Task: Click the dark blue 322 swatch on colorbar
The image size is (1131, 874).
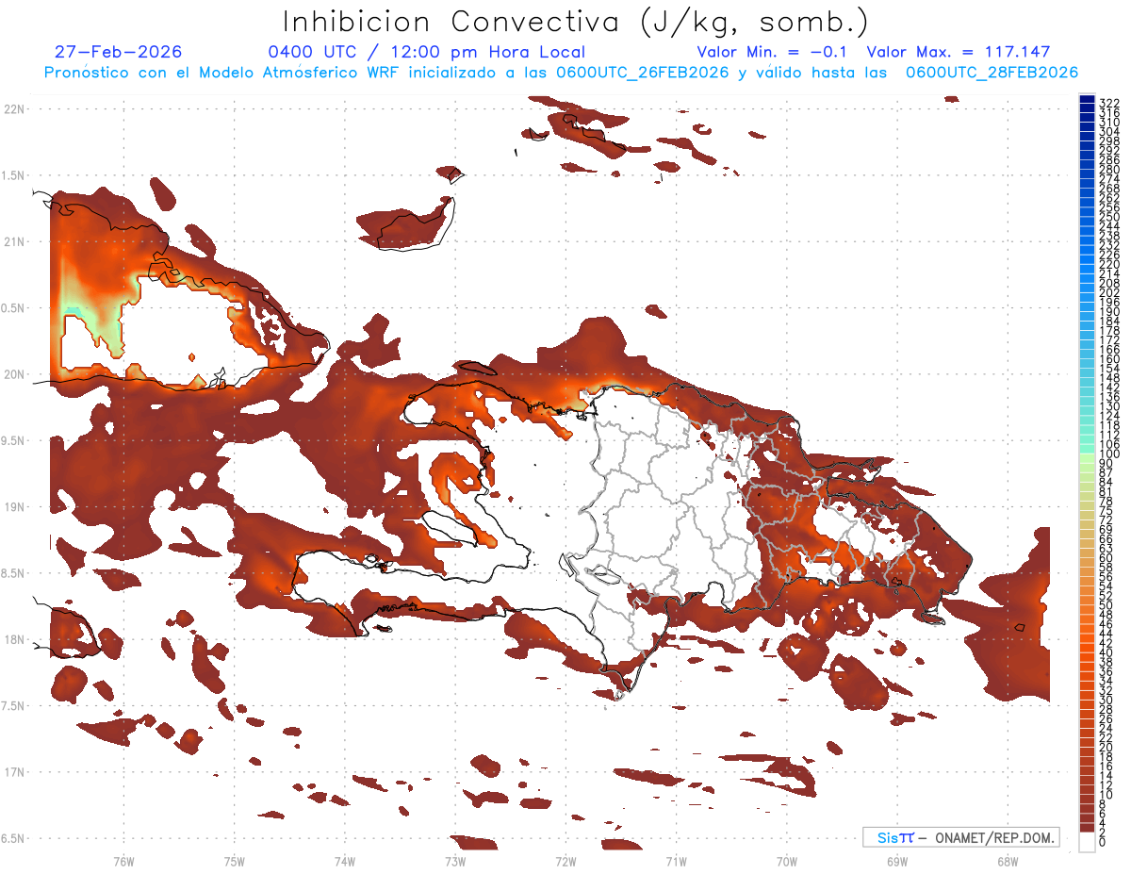Action: [1087, 100]
